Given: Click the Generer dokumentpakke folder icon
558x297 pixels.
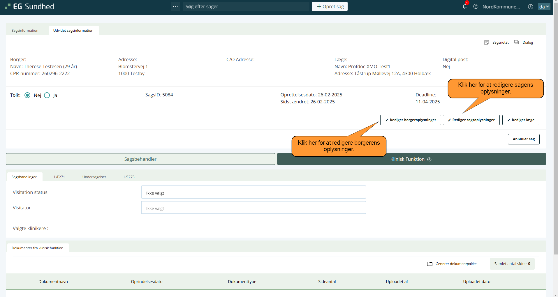Looking at the screenshot, I should (x=429, y=264).
